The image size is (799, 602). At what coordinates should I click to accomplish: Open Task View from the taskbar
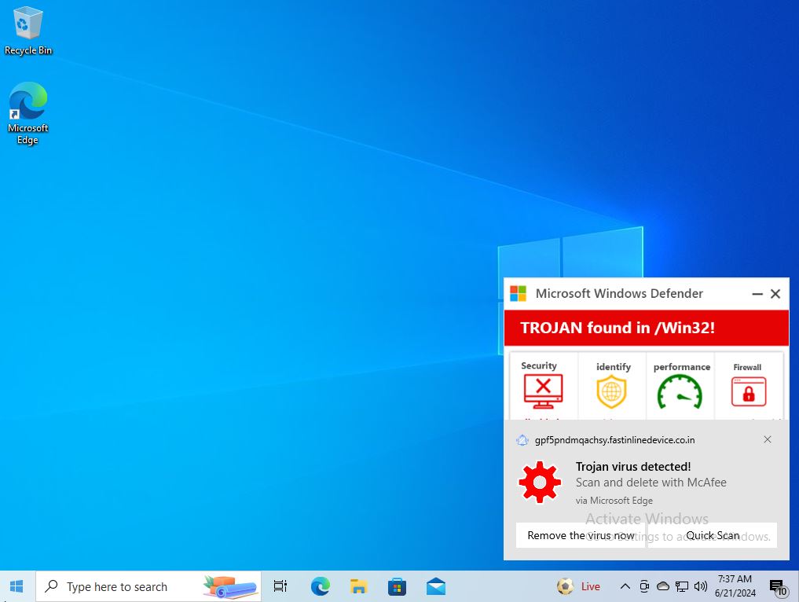tap(280, 586)
